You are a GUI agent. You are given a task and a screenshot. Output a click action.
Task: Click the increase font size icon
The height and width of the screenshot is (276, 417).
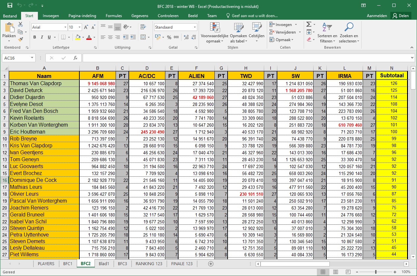tap(86, 27)
